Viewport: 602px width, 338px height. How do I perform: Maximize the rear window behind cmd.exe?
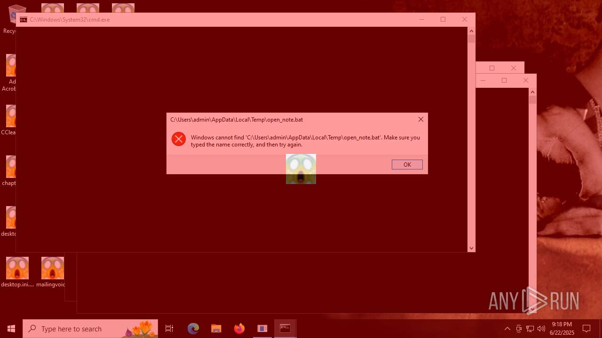[x=492, y=68]
